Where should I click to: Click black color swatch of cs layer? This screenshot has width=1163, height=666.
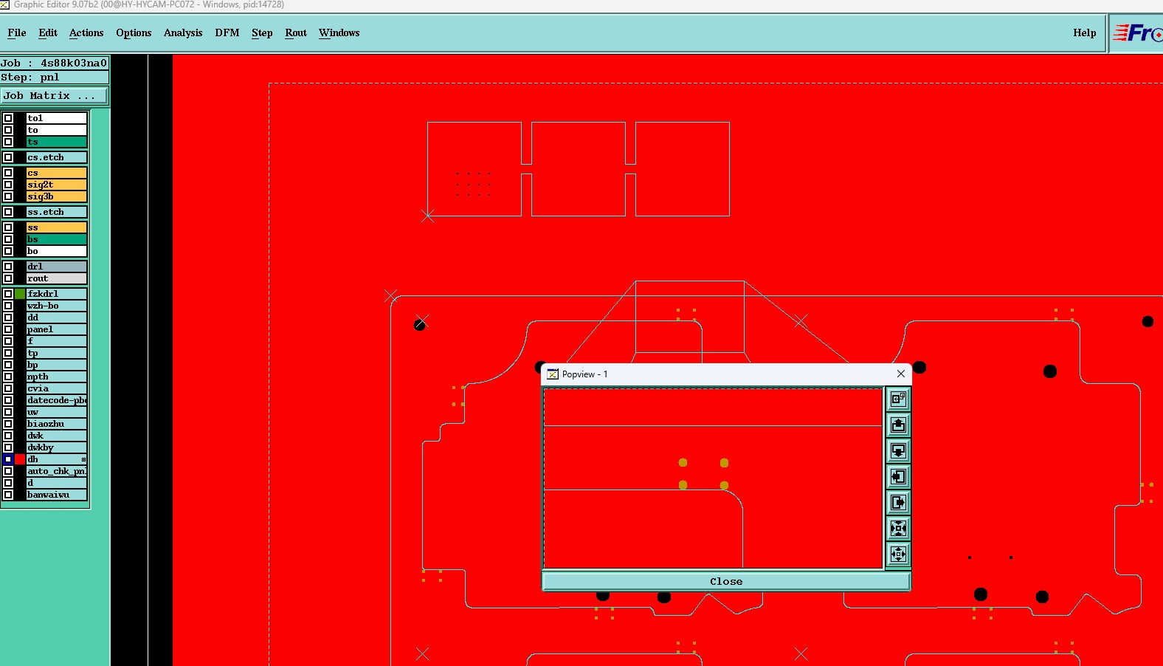coord(20,173)
